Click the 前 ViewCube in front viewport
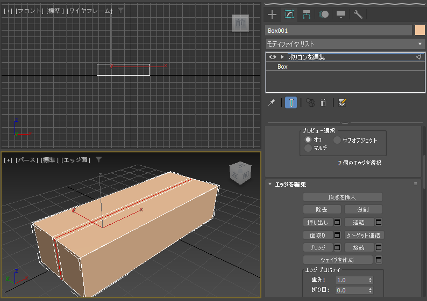The width and height of the screenshot is (427, 301). (x=240, y=23)
